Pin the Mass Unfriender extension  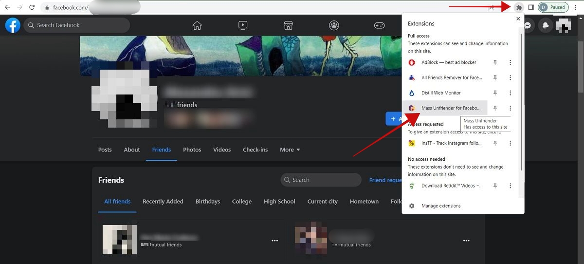click(x=495, y=108)
